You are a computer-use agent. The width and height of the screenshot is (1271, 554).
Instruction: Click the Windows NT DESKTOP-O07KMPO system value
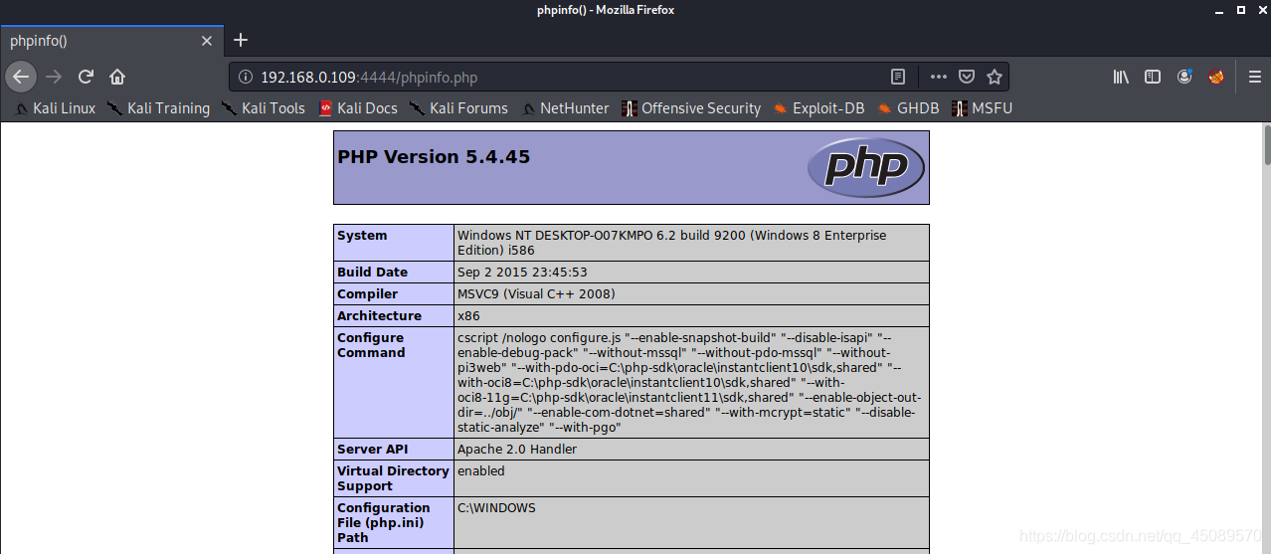coord(671,243)
